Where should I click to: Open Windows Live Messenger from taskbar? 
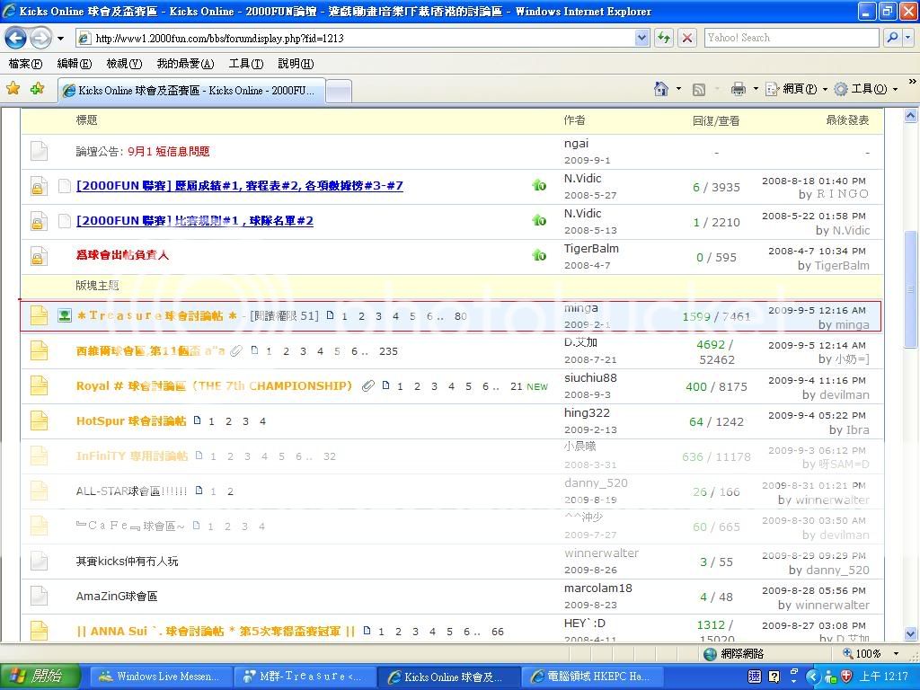[x=162, y=677]
